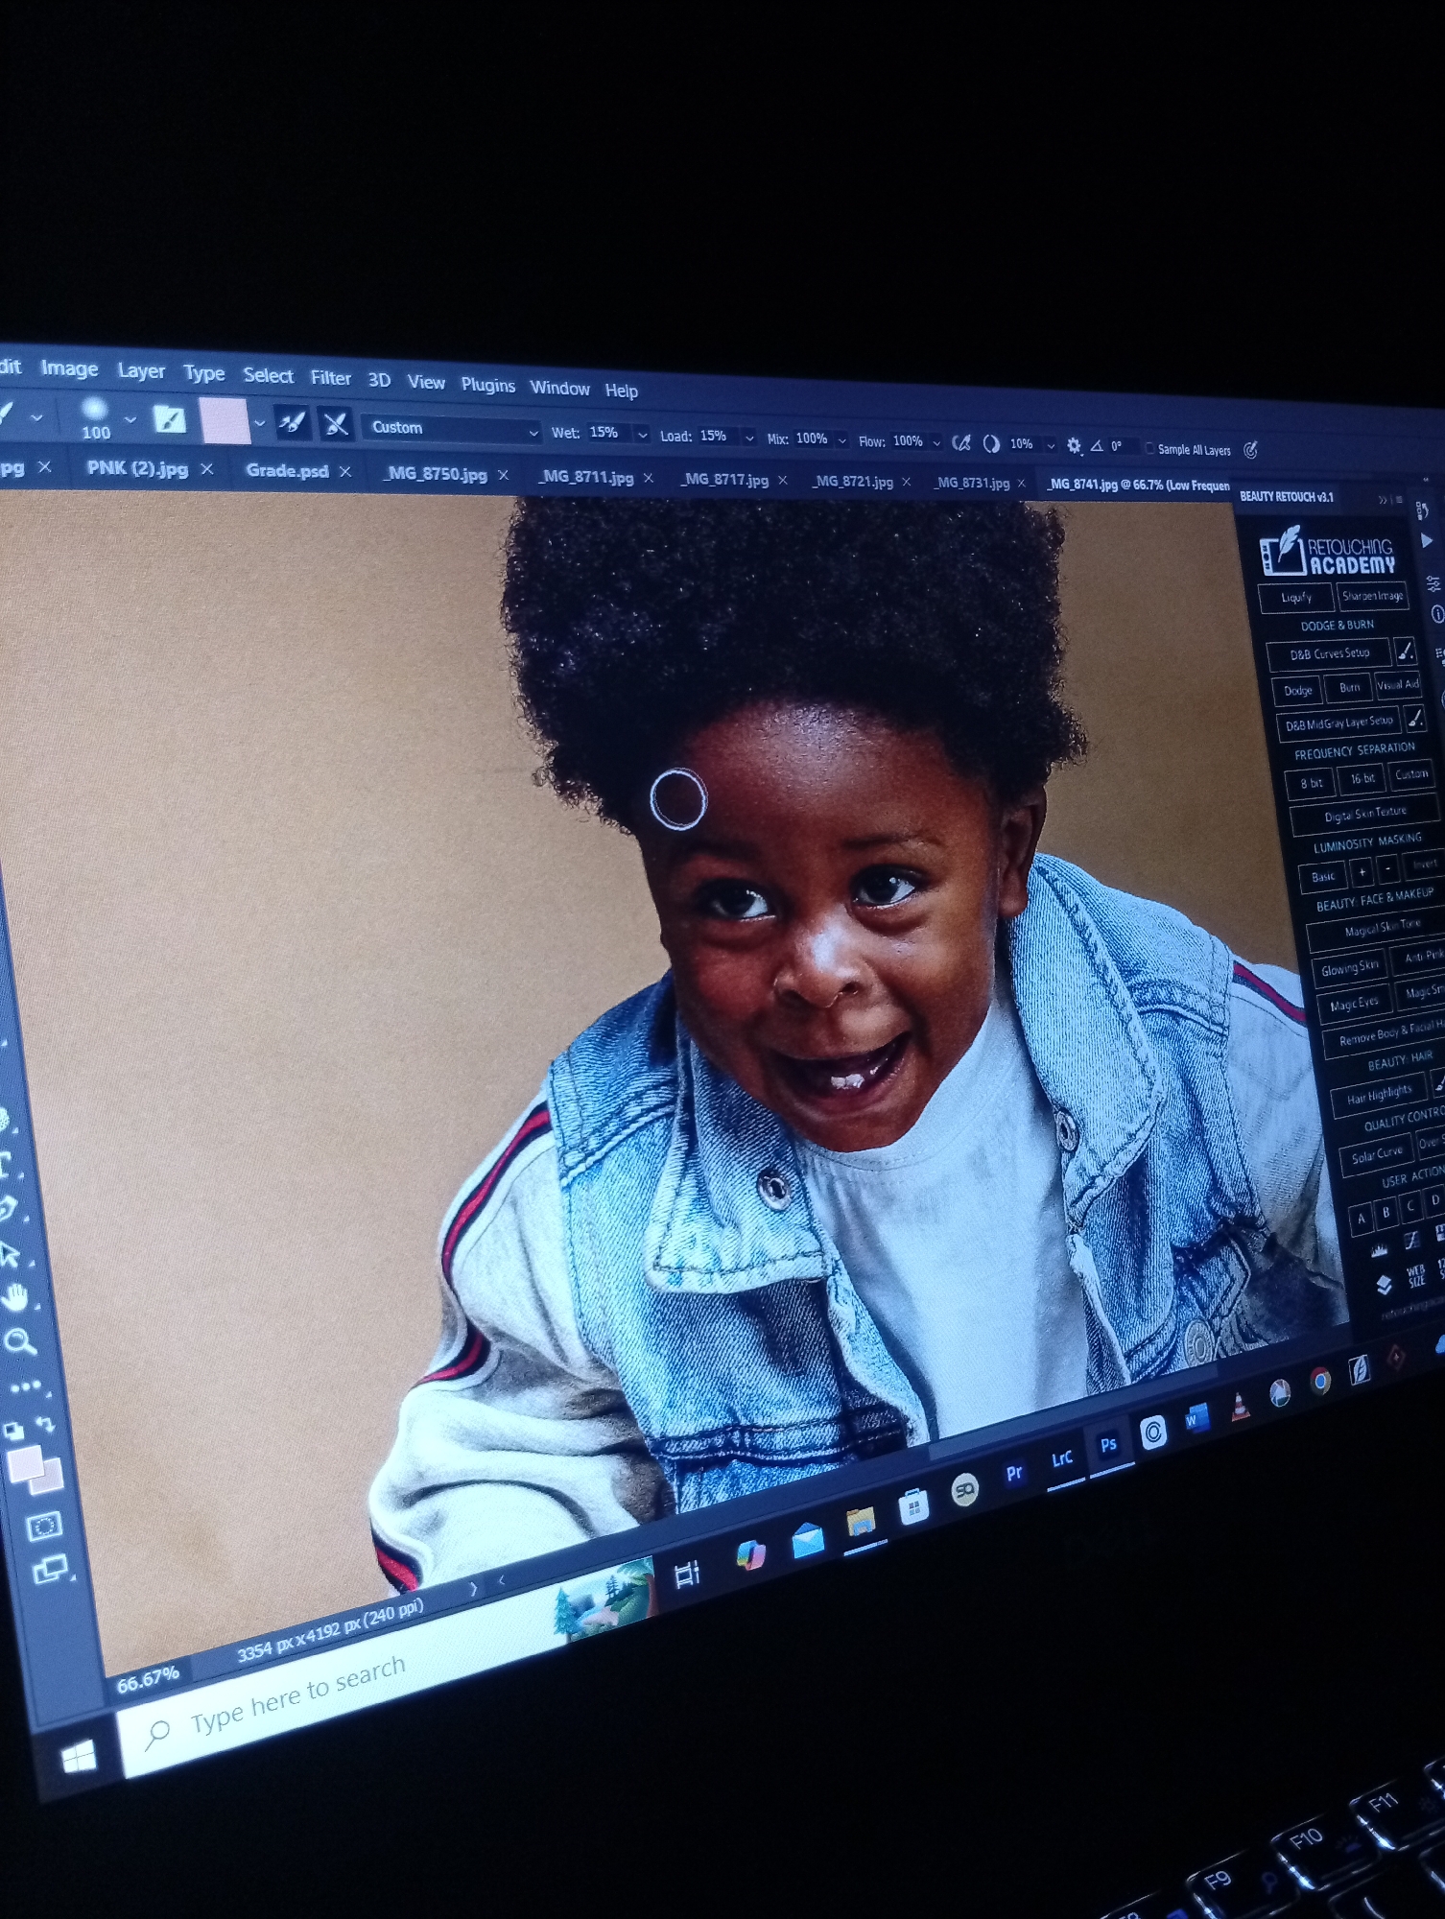This screenshot has width=1445, height=1919.
Task: Open the current brush load color swatch
Action: coord(225,420)
